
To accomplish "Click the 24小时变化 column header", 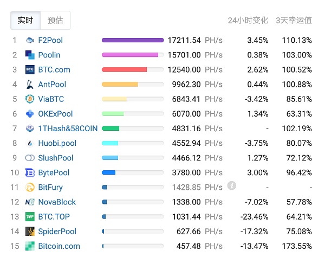I will coord(248,21).
